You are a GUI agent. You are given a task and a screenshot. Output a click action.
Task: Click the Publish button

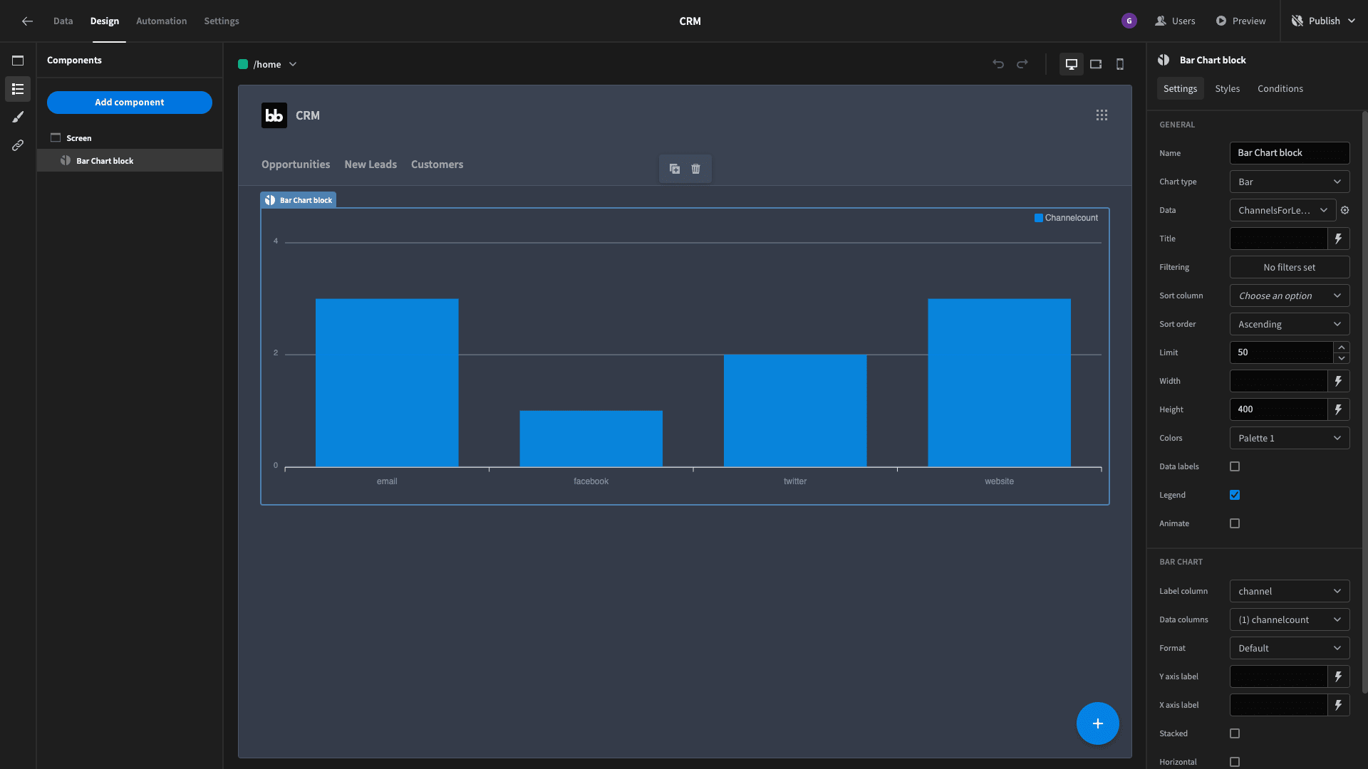click(x=1323, y=21)
